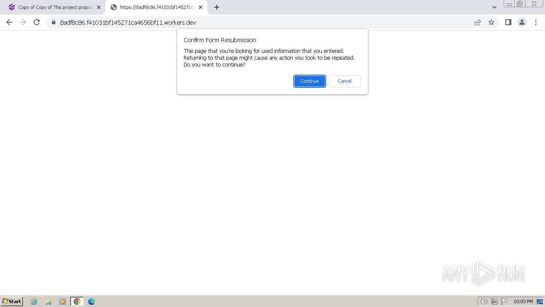Viewport: 545px width, 307px height.
Task: Click the forward navigation arrow
Action: click(x=23, y=22)
